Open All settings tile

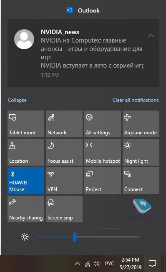(103, 124)
